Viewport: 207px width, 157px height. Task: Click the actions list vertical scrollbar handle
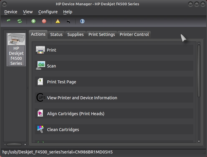point(199,71)
